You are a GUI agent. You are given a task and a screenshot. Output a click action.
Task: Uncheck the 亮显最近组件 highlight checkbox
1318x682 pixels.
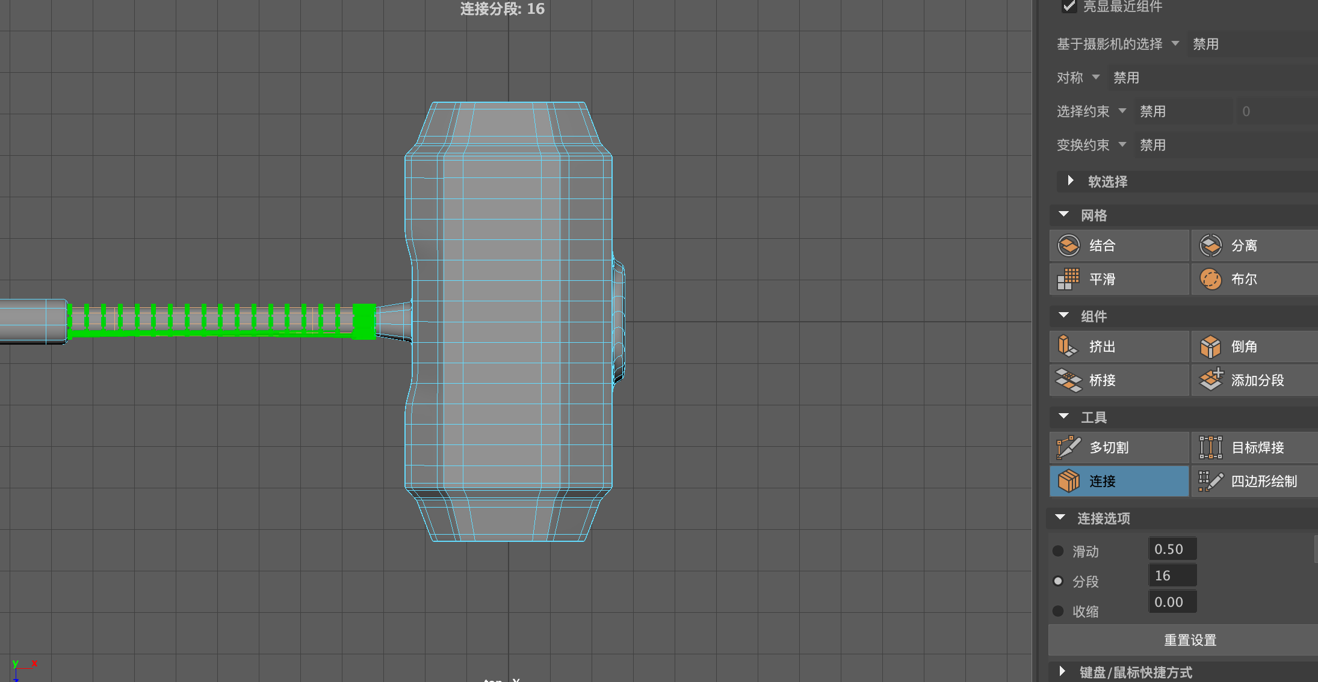click(x=1069, y=7)
